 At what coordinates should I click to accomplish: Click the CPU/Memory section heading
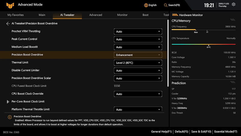181,21
